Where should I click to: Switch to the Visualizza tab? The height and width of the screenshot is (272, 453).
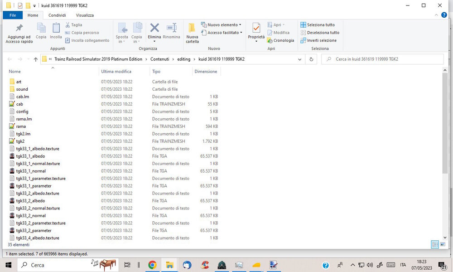[x=85, y=15]
